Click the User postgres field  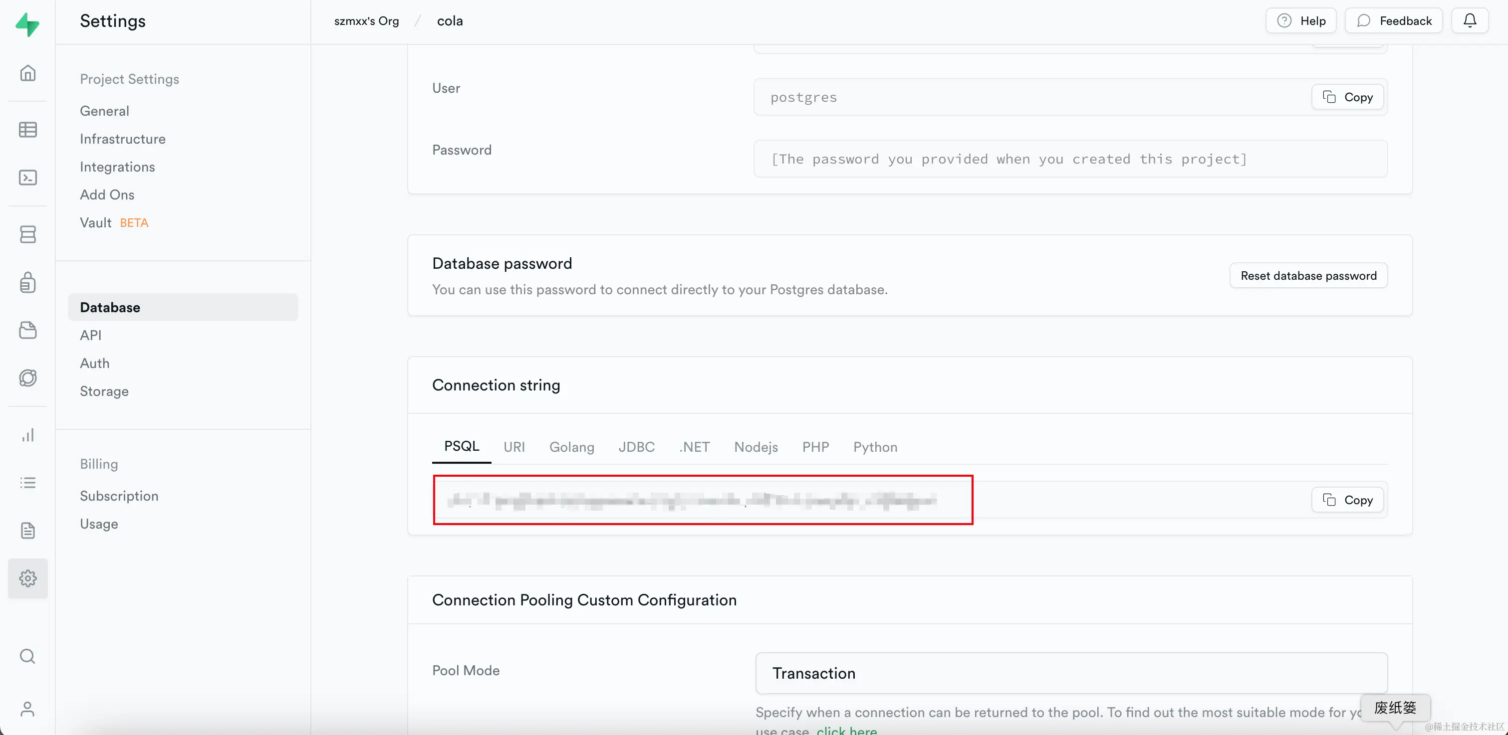pos(1070,97)
